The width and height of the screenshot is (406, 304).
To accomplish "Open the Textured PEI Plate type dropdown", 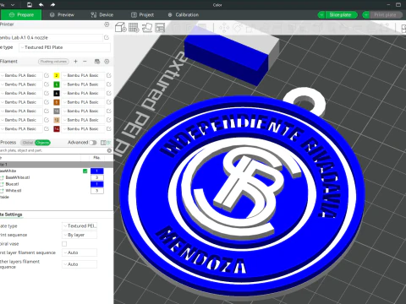I will (64, 47).
